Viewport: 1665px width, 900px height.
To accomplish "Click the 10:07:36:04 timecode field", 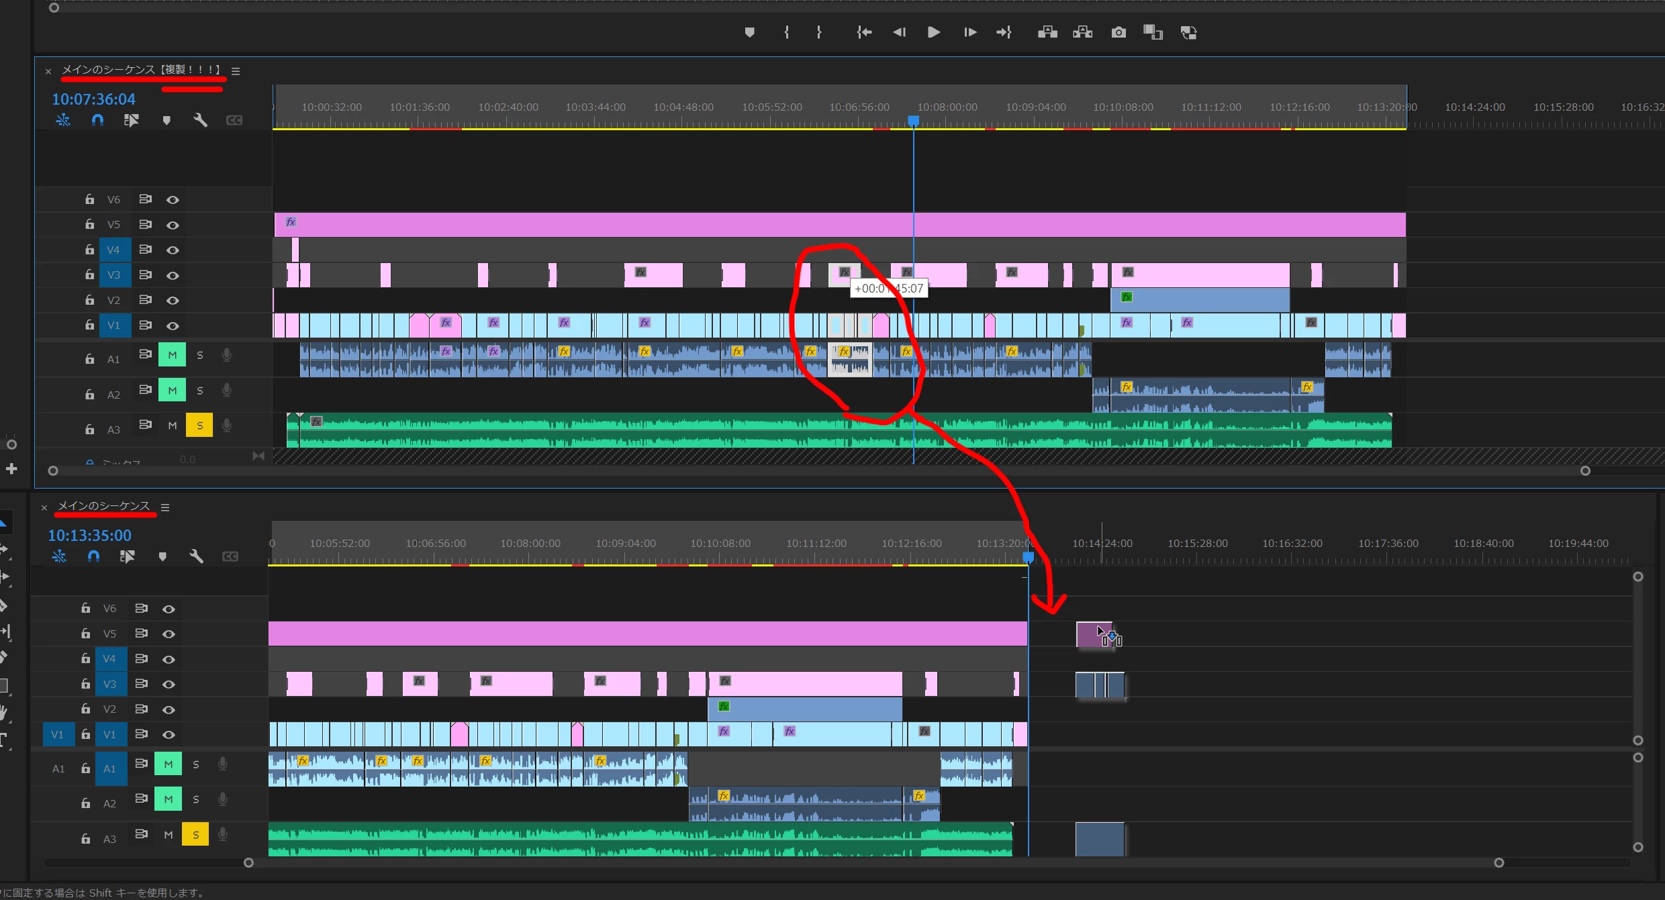I will (x=94, y=99).
